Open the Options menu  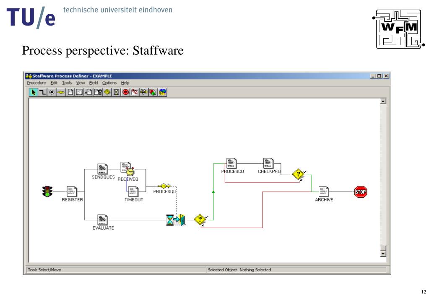point(109,83)
